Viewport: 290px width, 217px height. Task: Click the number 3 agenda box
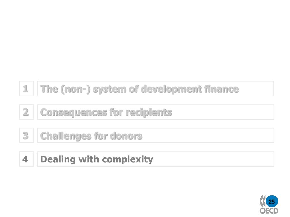pos(26,135)
